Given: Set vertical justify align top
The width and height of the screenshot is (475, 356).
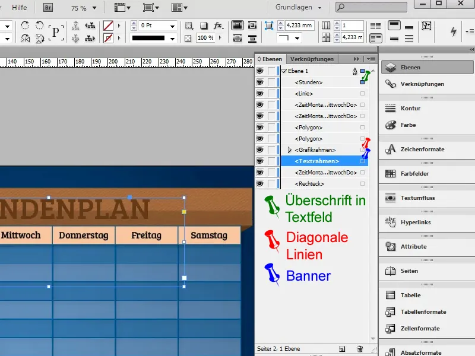Looking at the screenshot, I should [x=394, y=26].
